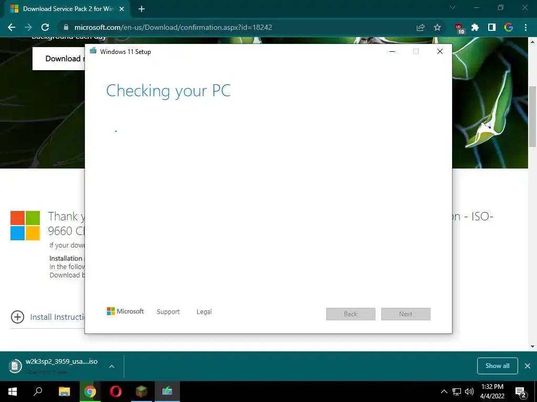Click scrollbar up arrow
The width and height of the screenshot is (537, 402).
point(533,42)
